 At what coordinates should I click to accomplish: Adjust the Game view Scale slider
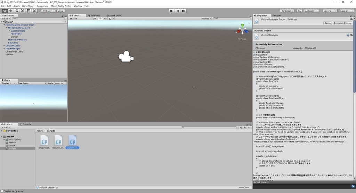click(x=57, y=83)
